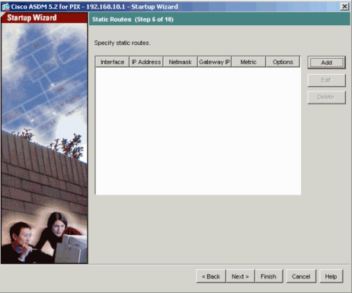Click the 'Specify static routes.' text
The image size is (352, 293).
pos(123,43)
